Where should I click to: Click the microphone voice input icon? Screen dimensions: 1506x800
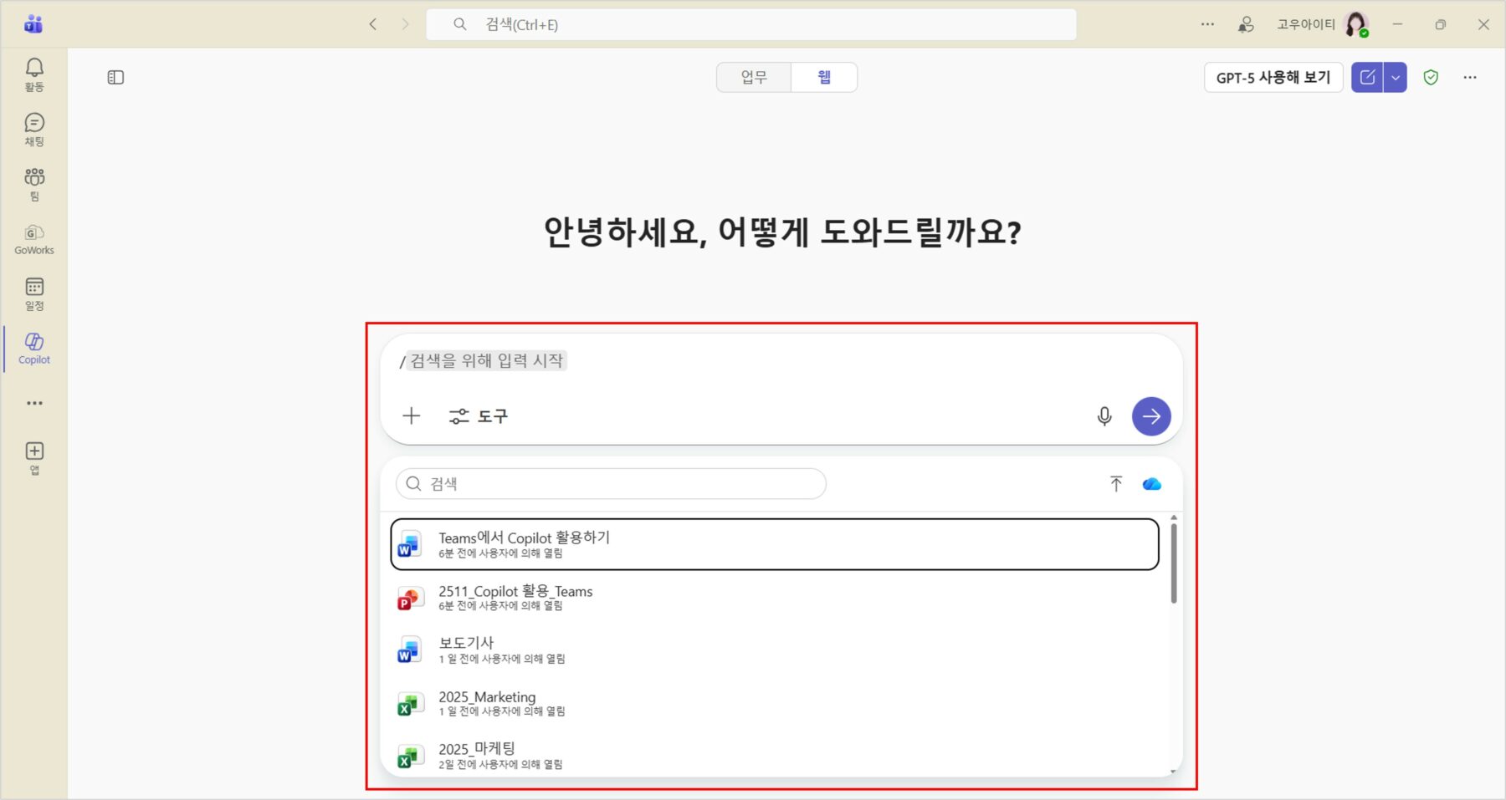tap(1104, 416)
